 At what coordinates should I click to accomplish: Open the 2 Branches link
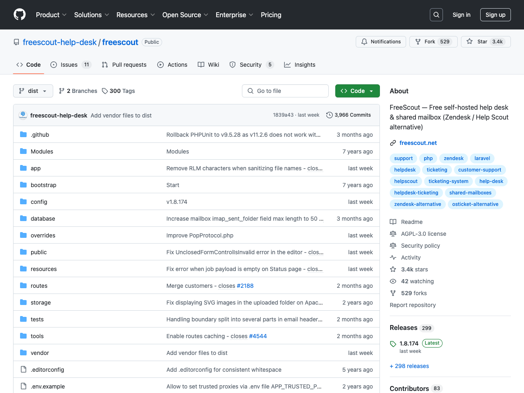point(78,91)
